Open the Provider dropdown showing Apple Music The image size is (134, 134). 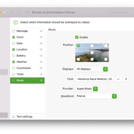[87, 89]
